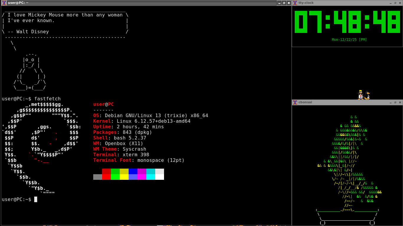Close the cbonsai window
Screen dimensions: 403x226
point(400,102)
